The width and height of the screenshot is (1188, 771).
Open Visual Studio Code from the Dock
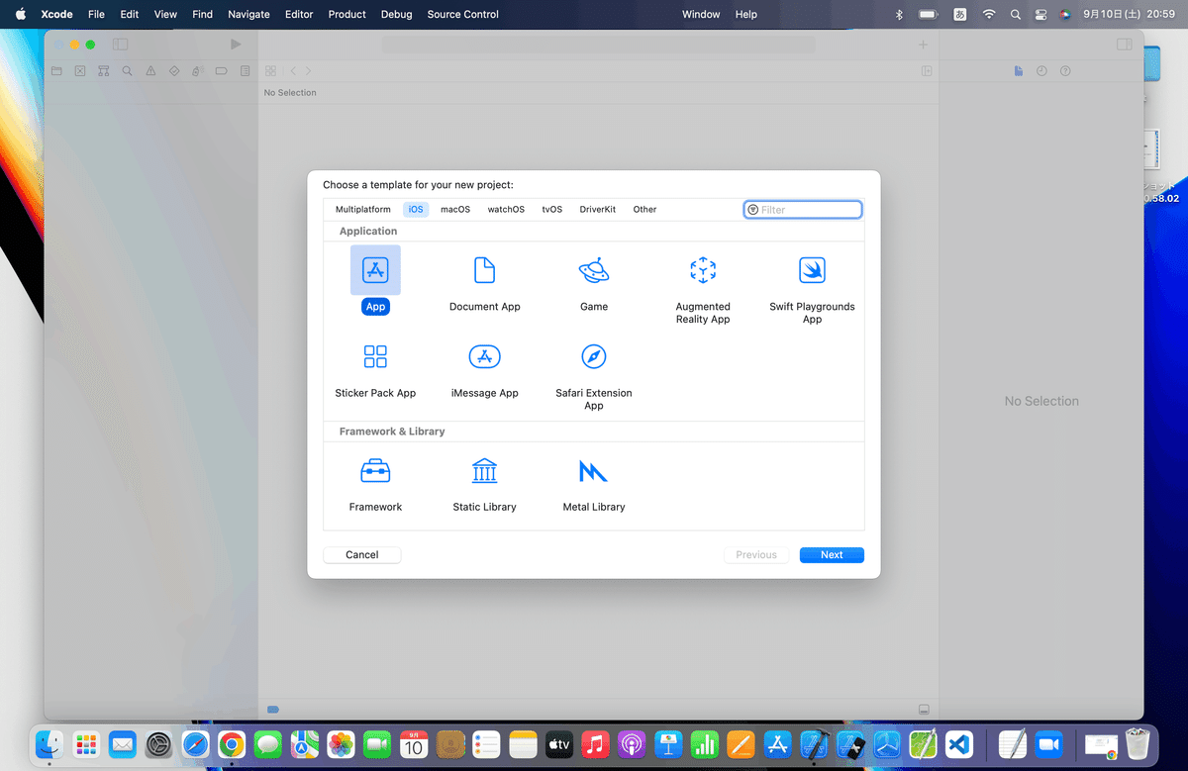[x=958, y=744]
